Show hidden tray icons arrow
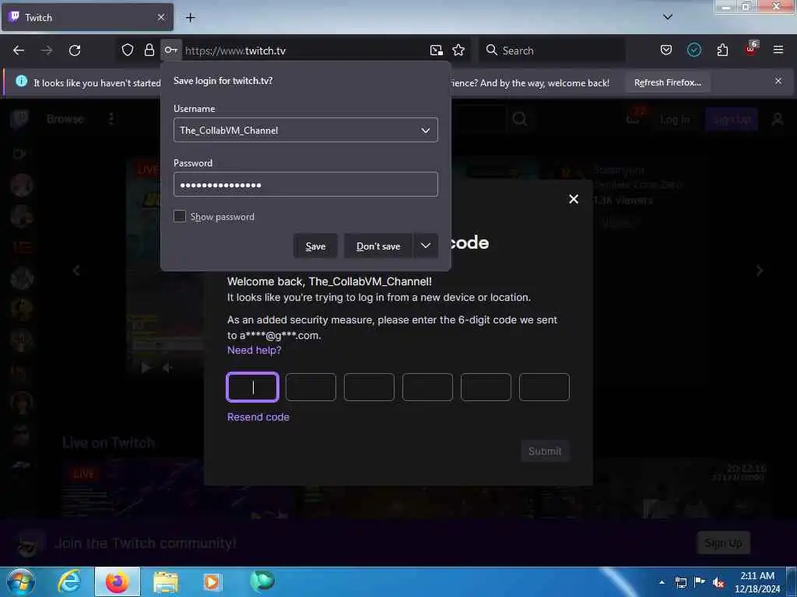This screenshot has height=597, width=797. 662,582
